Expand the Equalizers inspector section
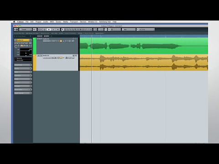This screenshot has height=164, width=219. click(23, 76)
